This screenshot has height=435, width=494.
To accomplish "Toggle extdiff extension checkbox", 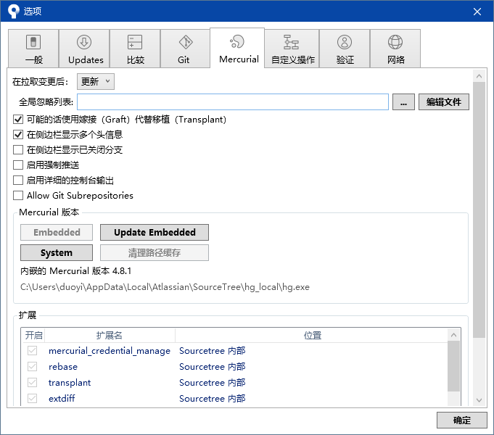I will (x=32, y=398).
